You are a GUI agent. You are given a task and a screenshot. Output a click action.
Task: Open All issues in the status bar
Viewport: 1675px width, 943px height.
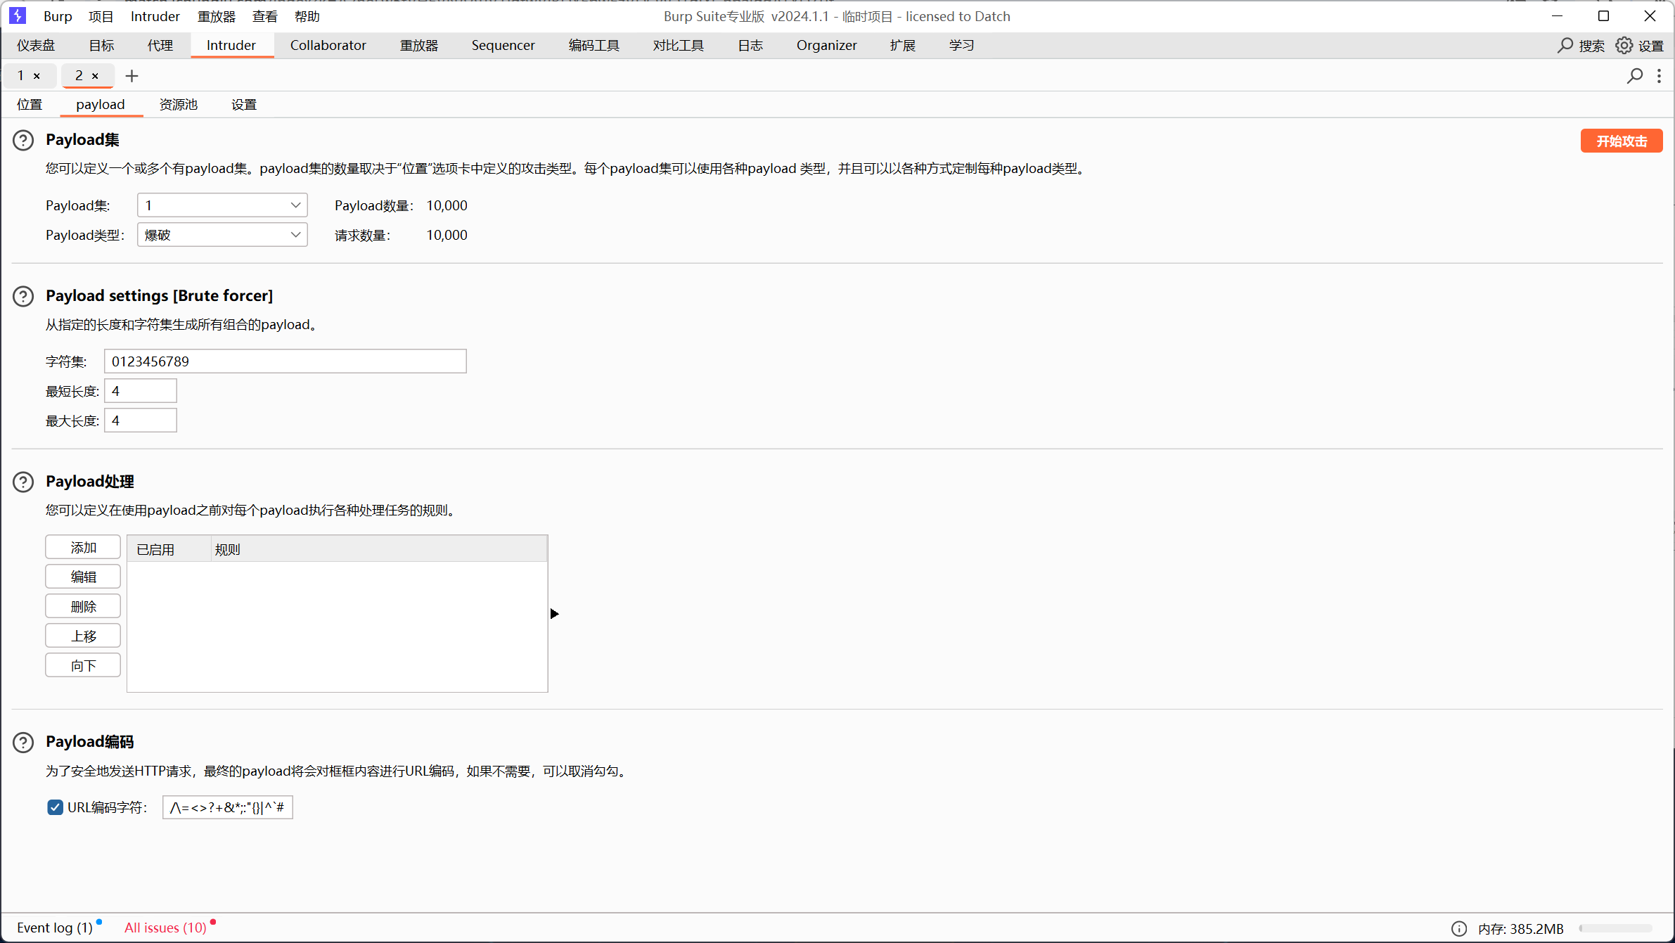(x=166, y=928)
